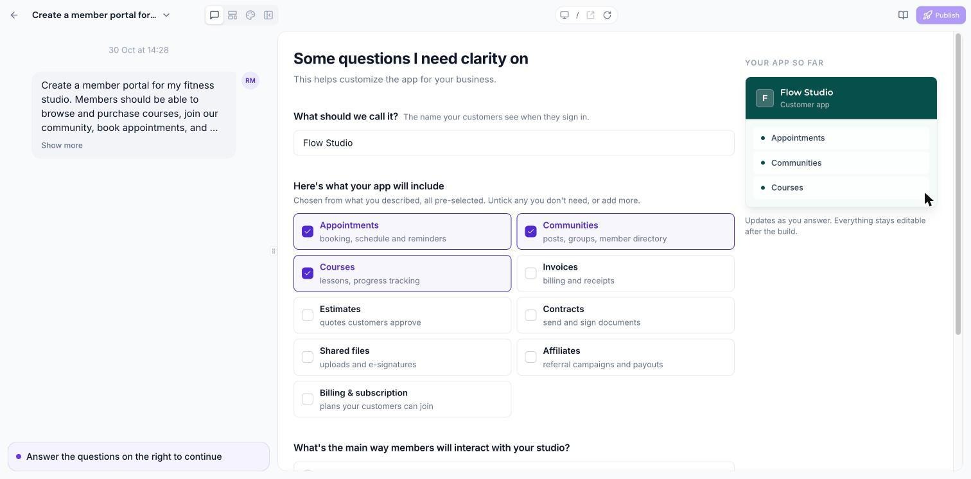The image size is (971, 479).
Task: Switch to the desktop preview icon
Action: tap(564, 15)
